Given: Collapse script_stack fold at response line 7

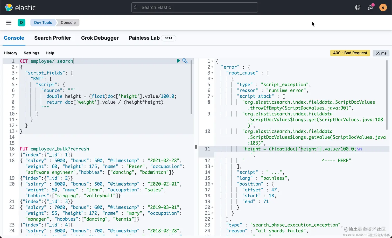Looking at the screenshot, I should pos(212,96).
